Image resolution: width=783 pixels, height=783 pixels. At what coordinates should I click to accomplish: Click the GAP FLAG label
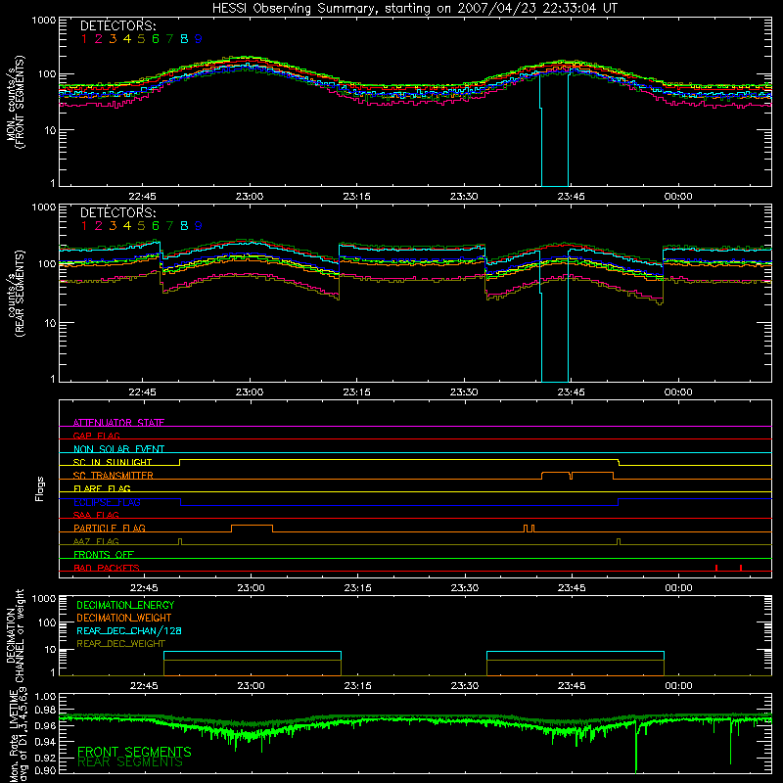(x=96, y=436)
